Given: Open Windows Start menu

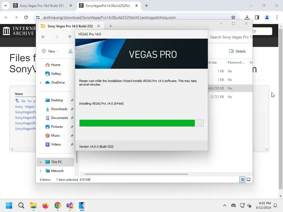Looking at the screenshot, I should 9,205.
